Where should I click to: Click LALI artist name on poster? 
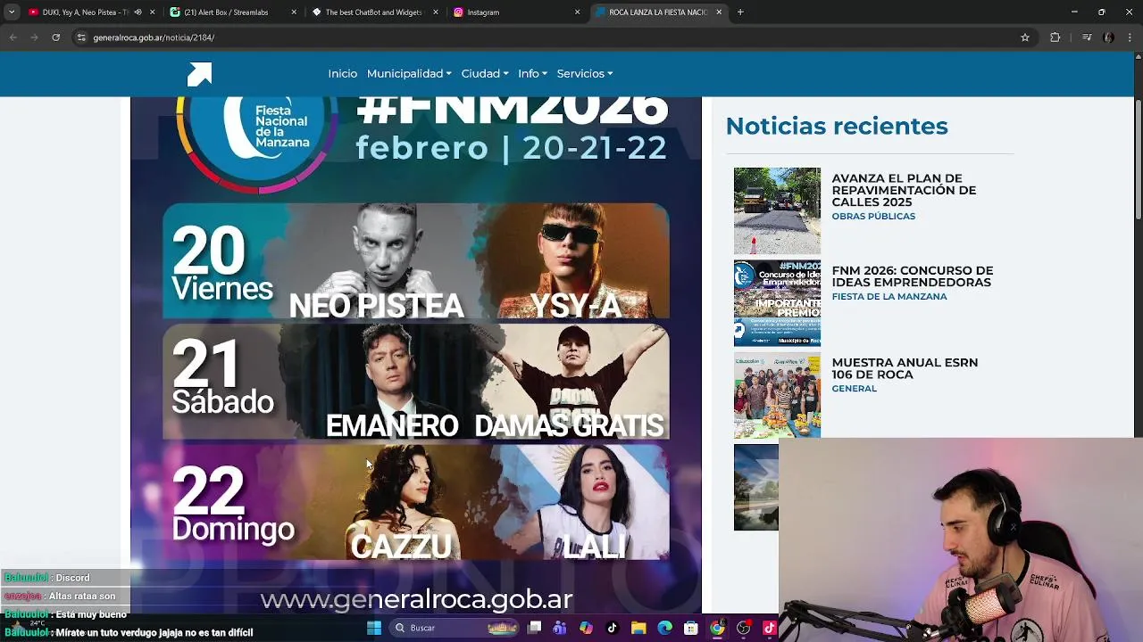tap(595, 547)
